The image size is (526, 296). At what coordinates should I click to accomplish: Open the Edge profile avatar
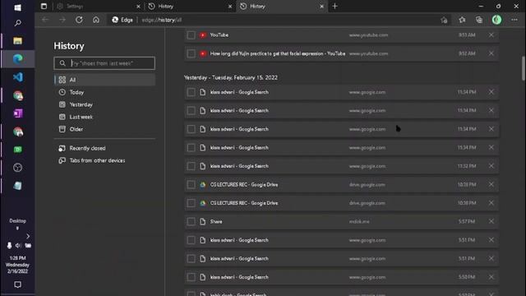(x=496, y=20)
